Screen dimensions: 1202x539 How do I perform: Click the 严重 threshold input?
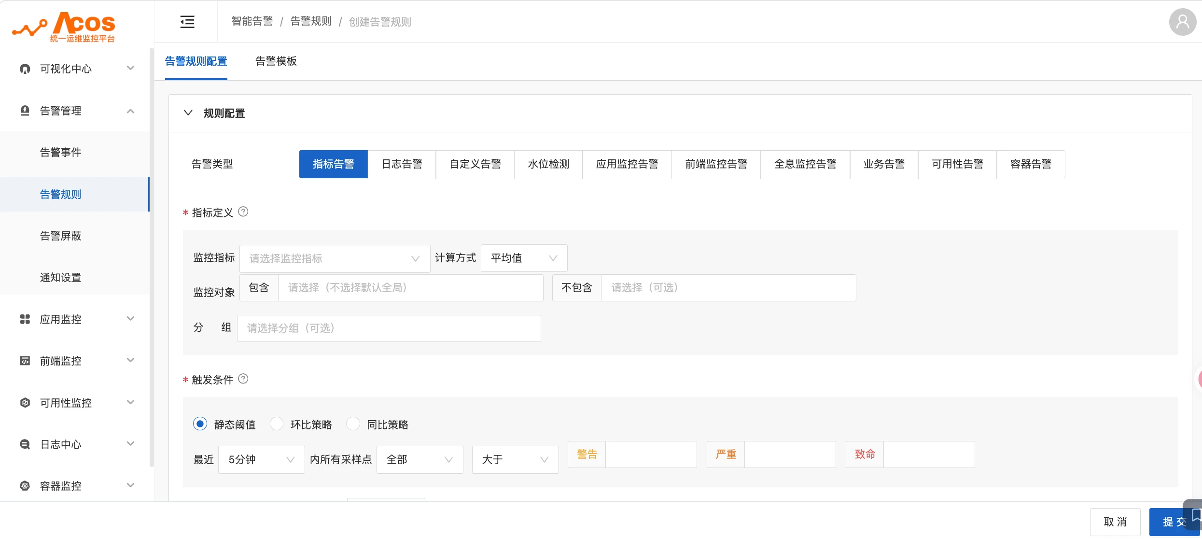790,454
